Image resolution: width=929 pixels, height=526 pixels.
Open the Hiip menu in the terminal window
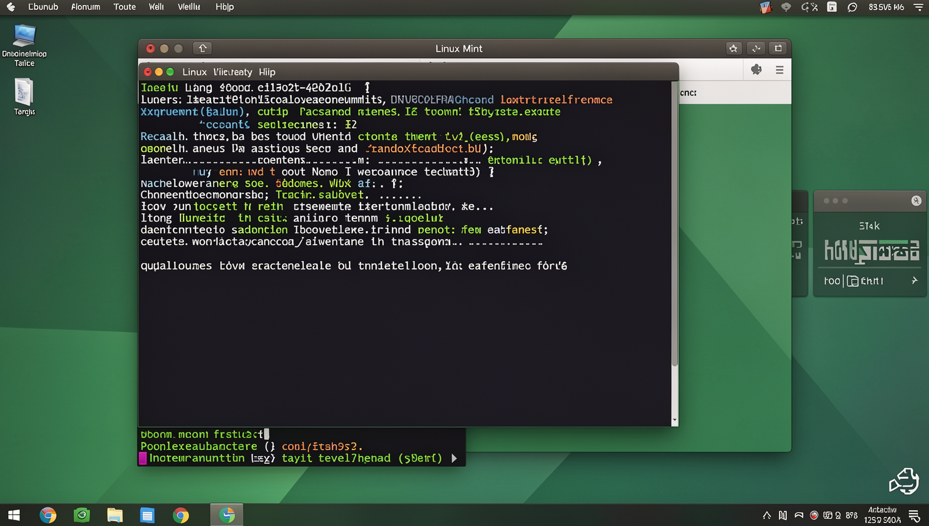(x=267, y=72)
